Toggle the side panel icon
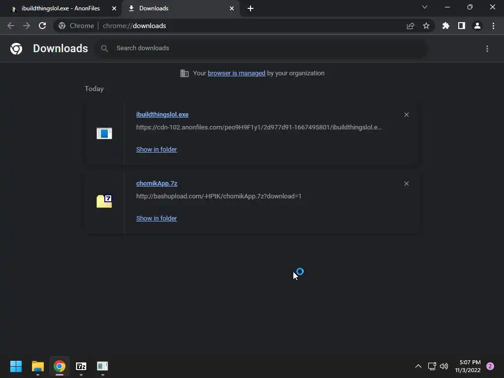504x378 pixels. (x=462, y=26)
